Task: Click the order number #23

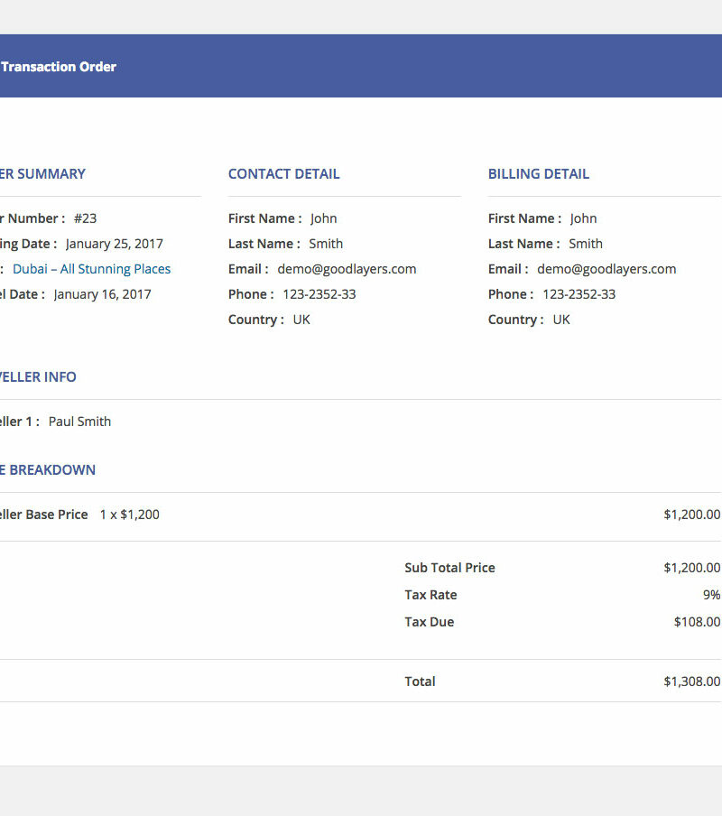Action: point(85,218)
